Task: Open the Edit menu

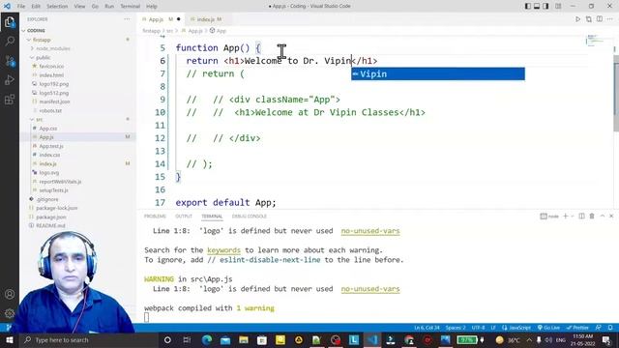Action: [36, 7]
